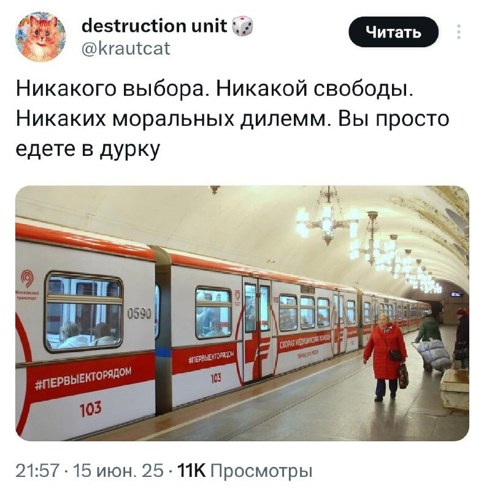The image size is (484, 491).
Task: Click the Московский транспорт logo on train
Action: pos(28,285)
